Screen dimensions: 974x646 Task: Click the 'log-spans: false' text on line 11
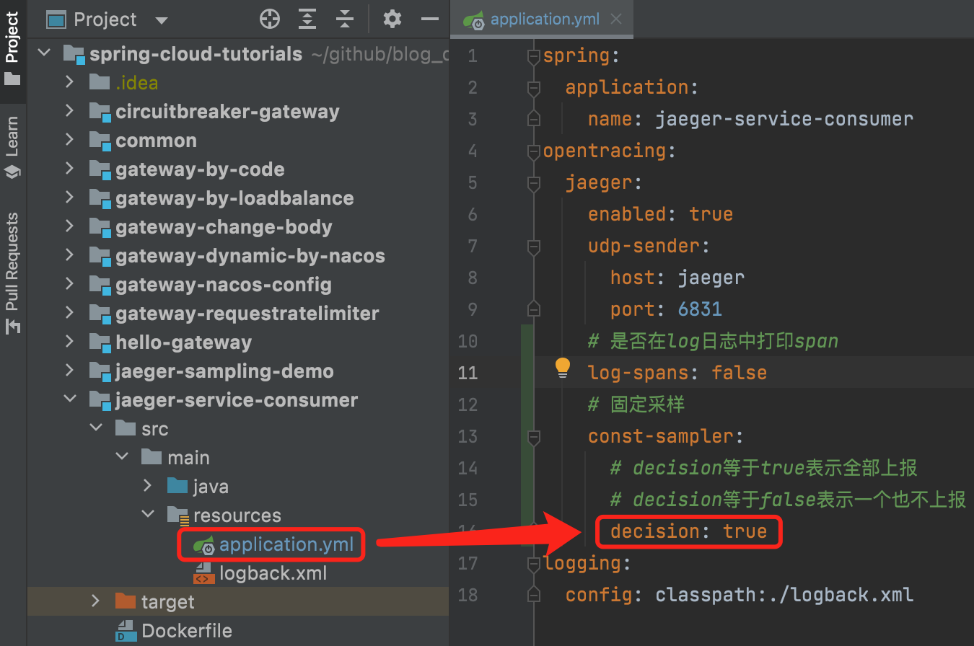(x=677, y=373)
